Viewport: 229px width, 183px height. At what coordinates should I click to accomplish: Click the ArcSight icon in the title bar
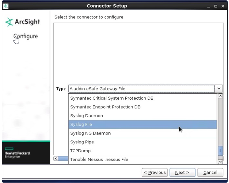5,6
